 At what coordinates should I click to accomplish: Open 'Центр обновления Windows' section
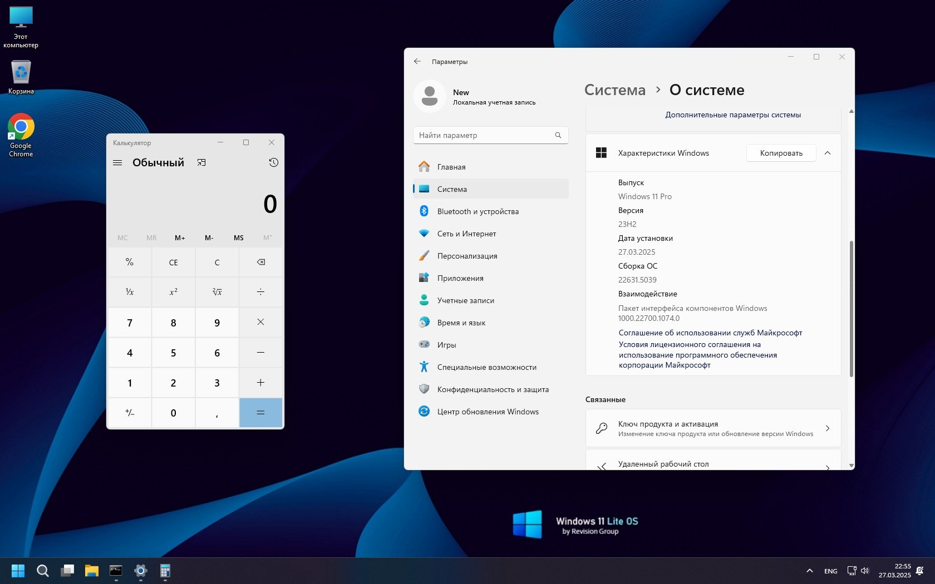click(x=490, y=412)
